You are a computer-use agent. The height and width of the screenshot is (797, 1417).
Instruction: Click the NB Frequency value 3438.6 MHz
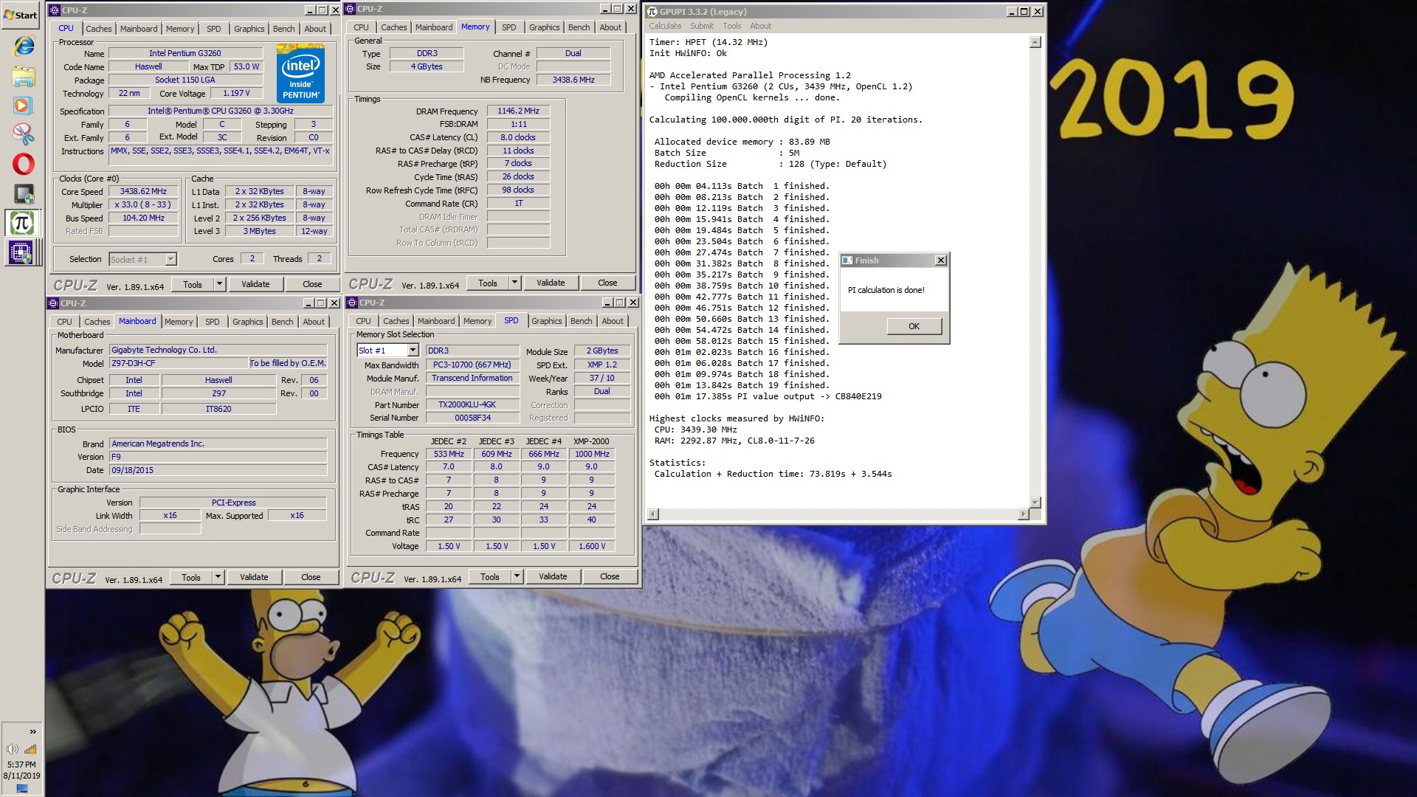(x=573, y=80)
